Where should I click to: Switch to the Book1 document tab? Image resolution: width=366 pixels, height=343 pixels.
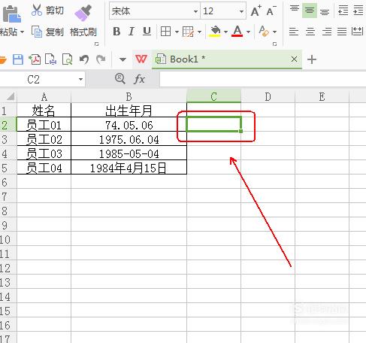pyautogui.click(x=227, y=59)
